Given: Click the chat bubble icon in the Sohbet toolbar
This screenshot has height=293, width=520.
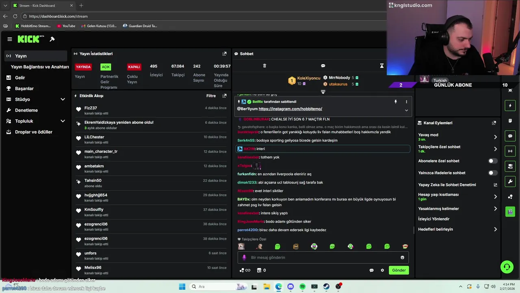Looking at the screenshot, I should (323, 66).
